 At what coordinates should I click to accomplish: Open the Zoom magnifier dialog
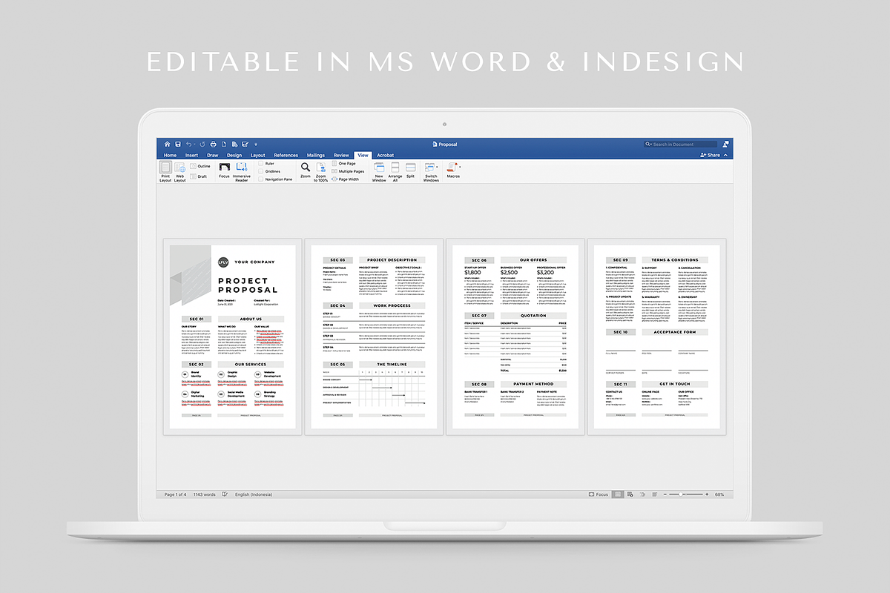pos(306,170)
